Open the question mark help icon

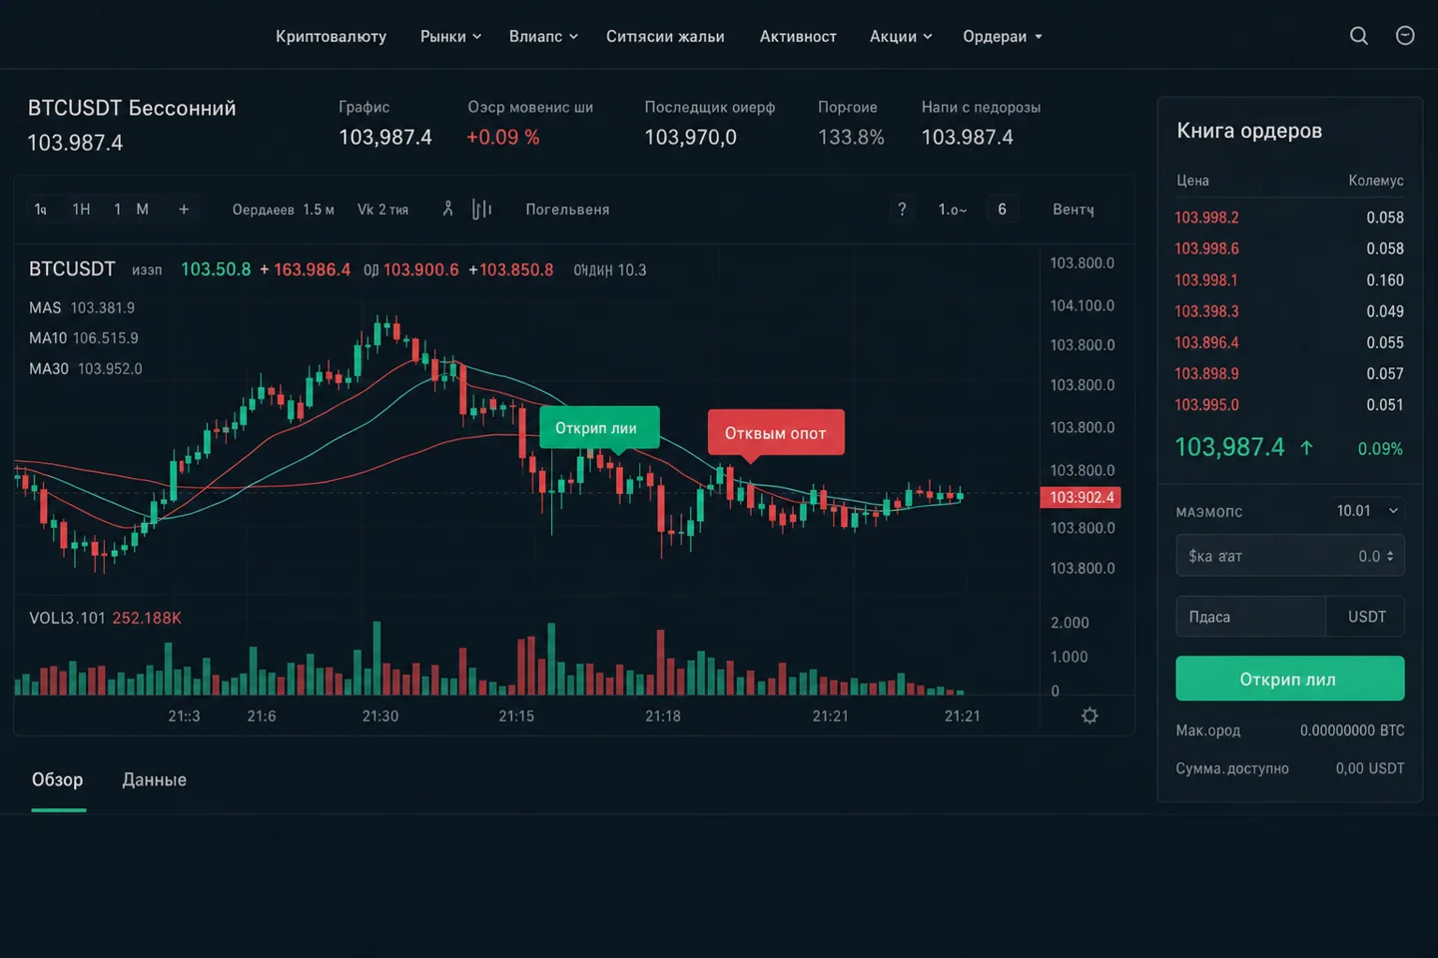(902, 209)
